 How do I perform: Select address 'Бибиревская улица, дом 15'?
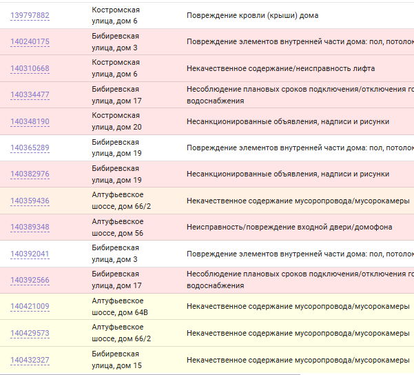point(116,360)
